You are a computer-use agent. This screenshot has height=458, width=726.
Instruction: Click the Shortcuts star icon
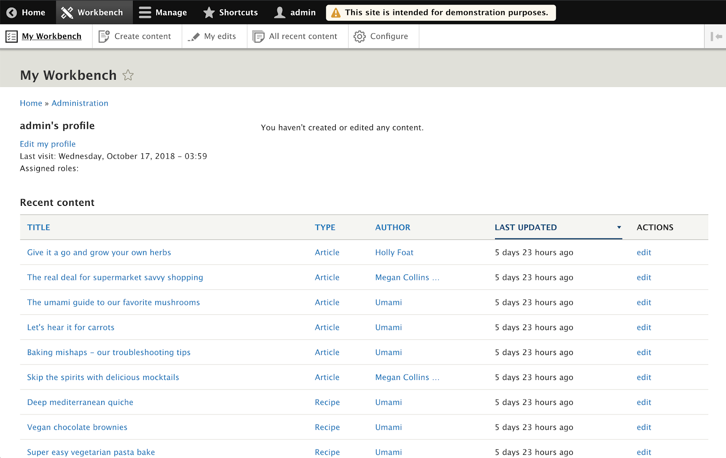tap(209, 13)
